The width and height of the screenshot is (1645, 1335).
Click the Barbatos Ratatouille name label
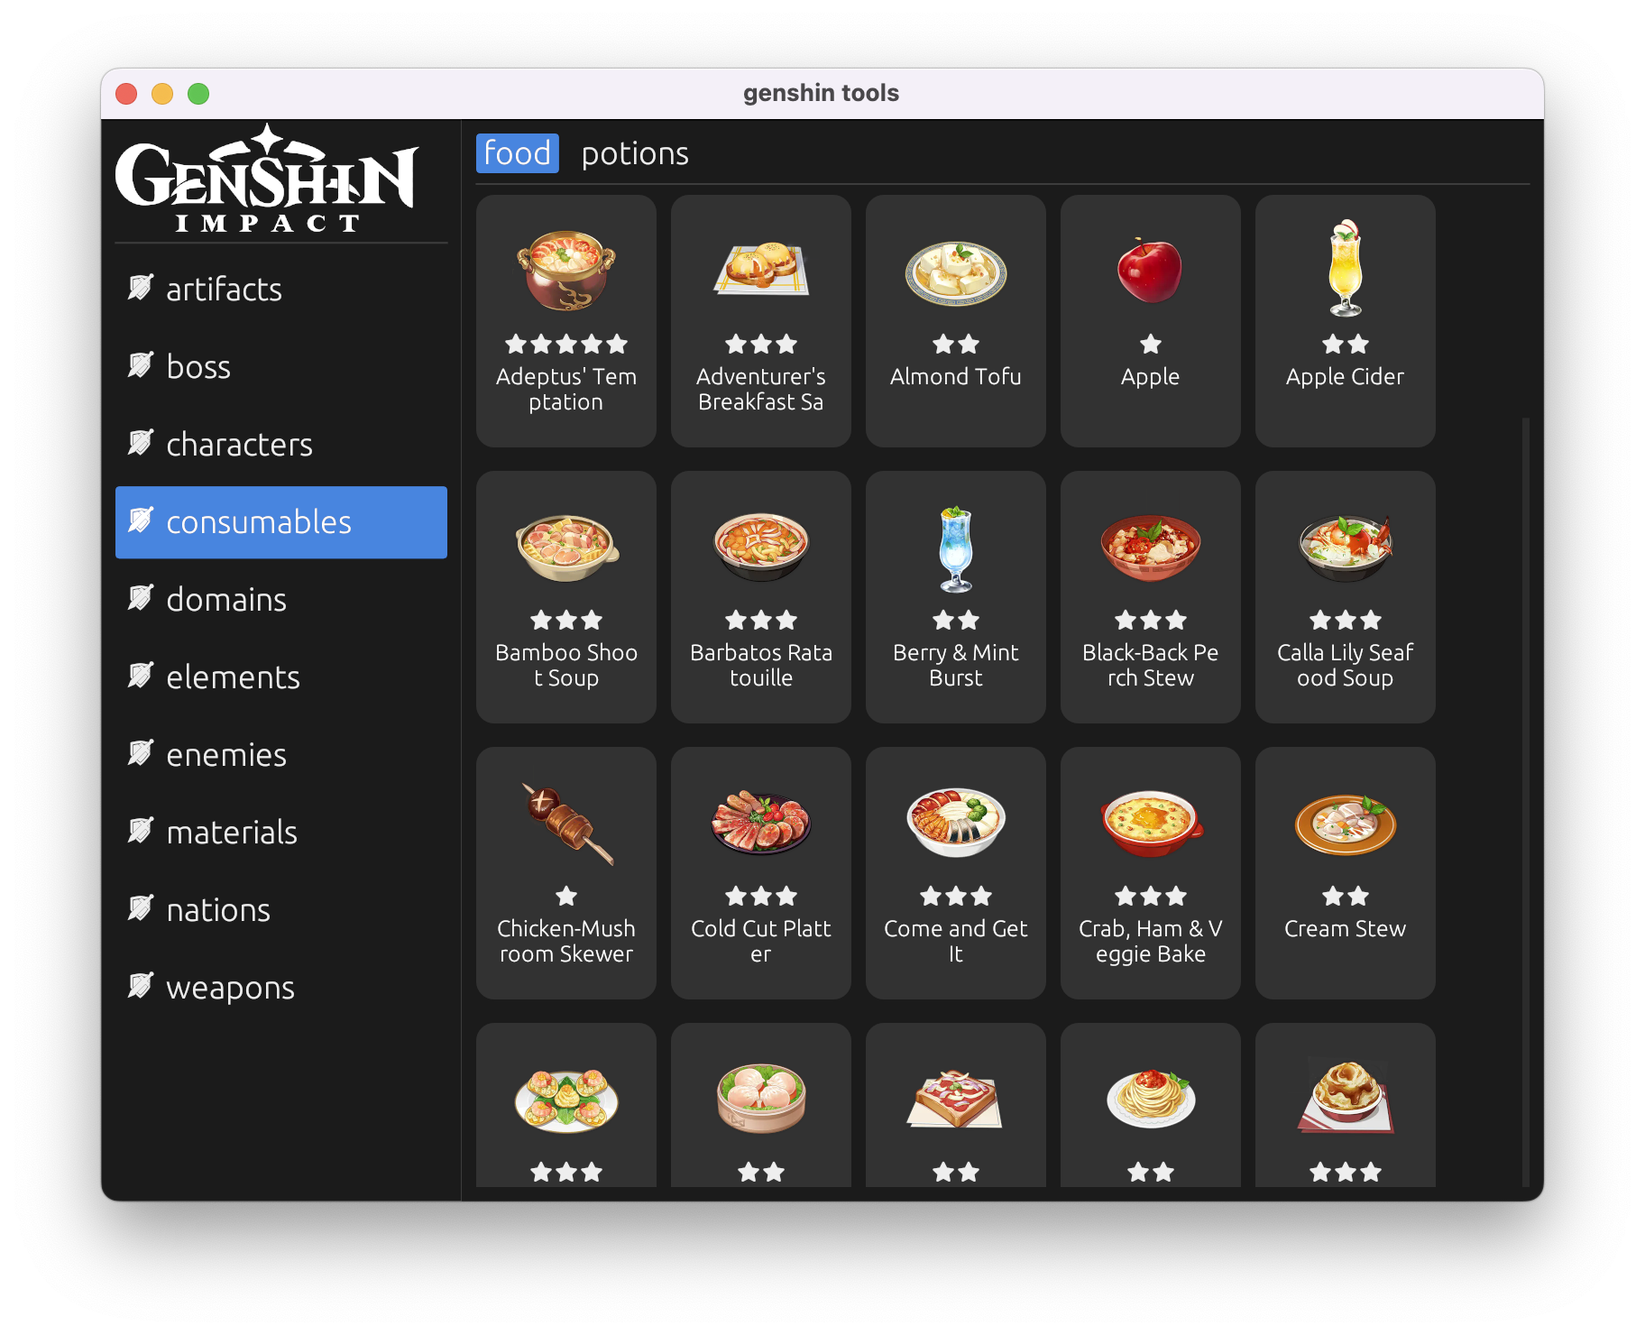click(x=761, y=666)
